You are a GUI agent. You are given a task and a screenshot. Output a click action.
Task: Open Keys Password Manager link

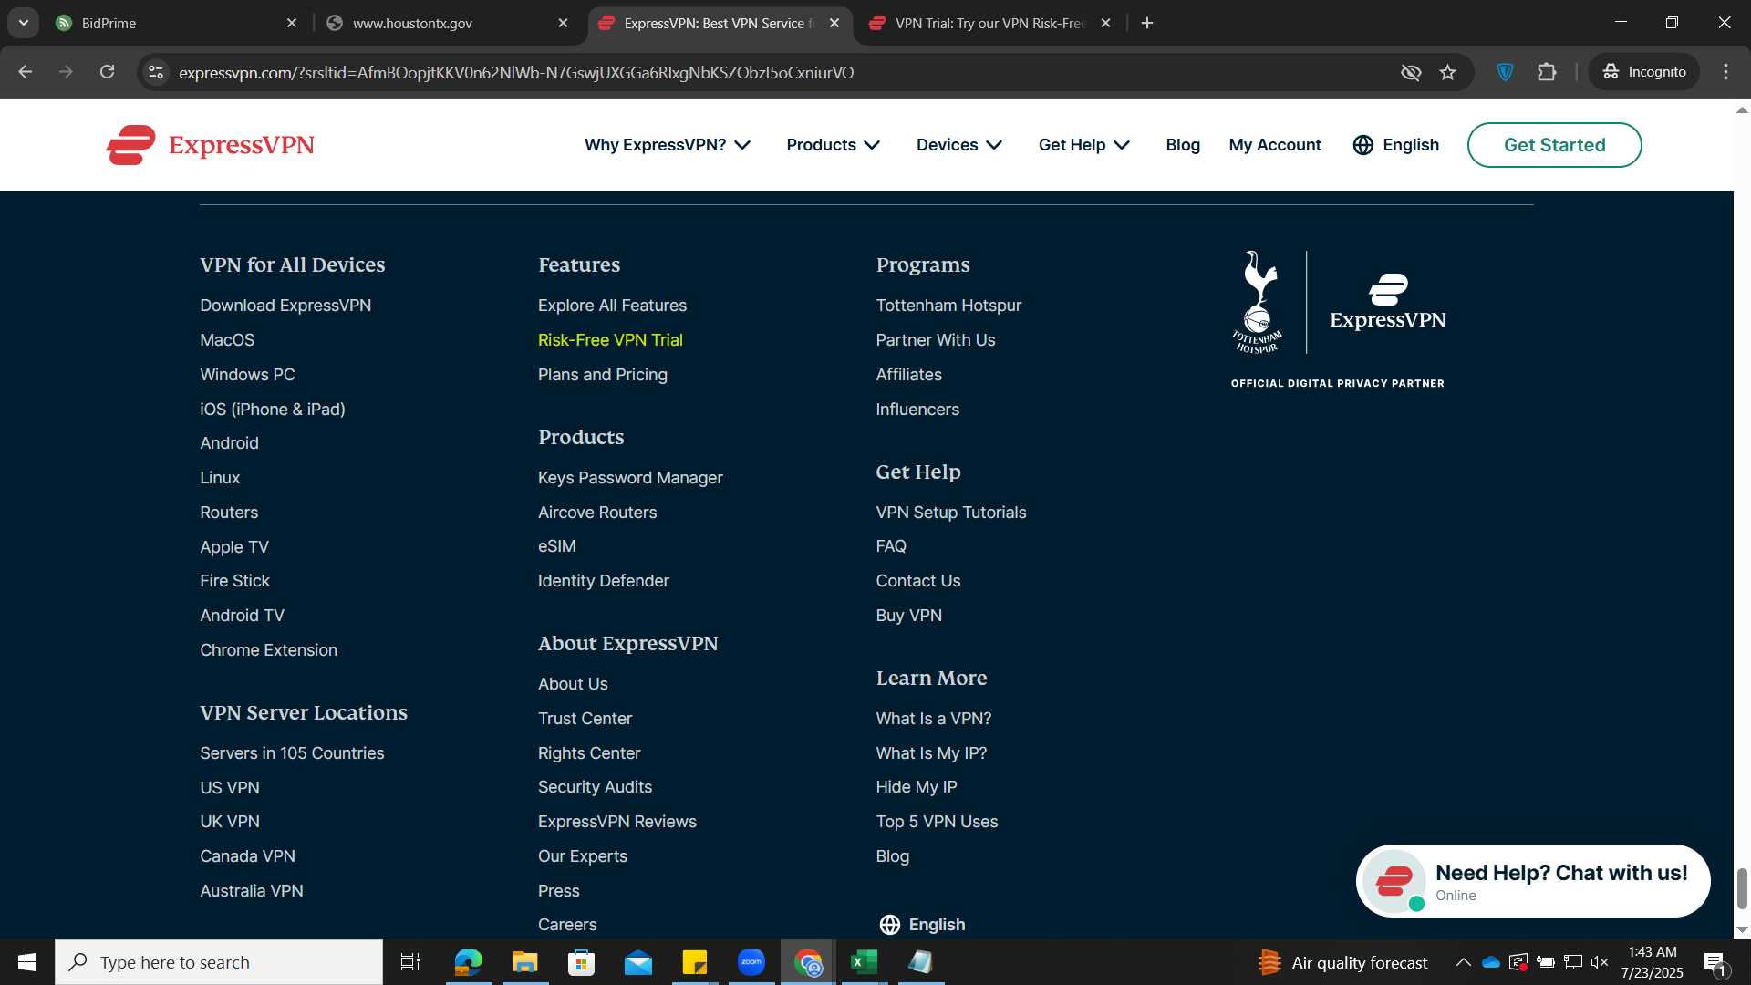click(630, 478)
